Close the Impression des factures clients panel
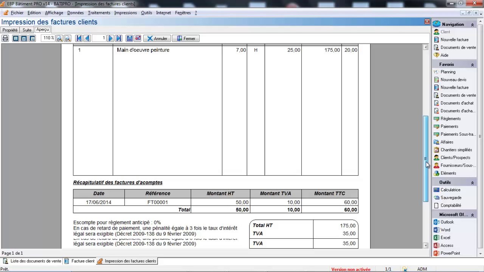Screen dimensions: 484x272 tap(427, 22)
